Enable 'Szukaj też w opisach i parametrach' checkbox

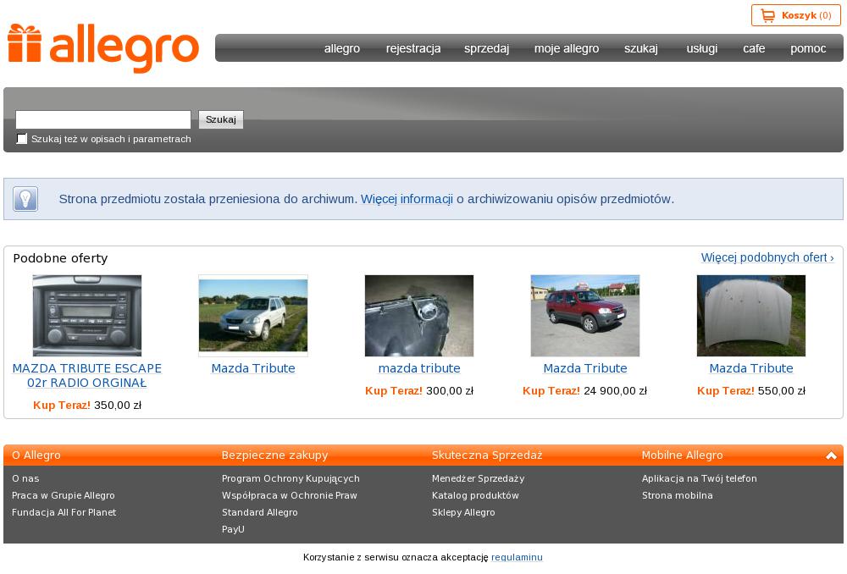(x=22, y=139)
